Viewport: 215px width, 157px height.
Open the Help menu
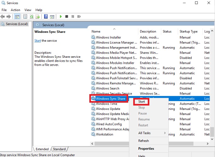(x=39, y=10)
